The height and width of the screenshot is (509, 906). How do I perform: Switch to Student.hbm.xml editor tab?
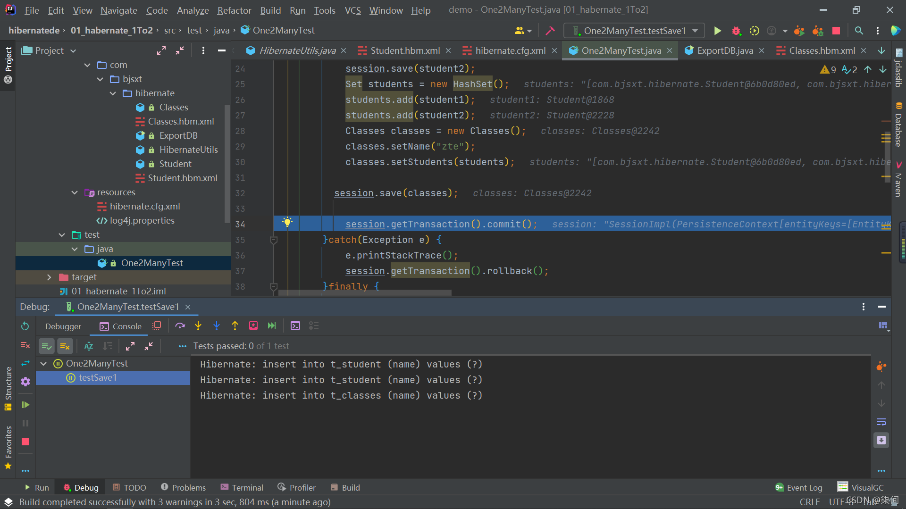point(405,50)
